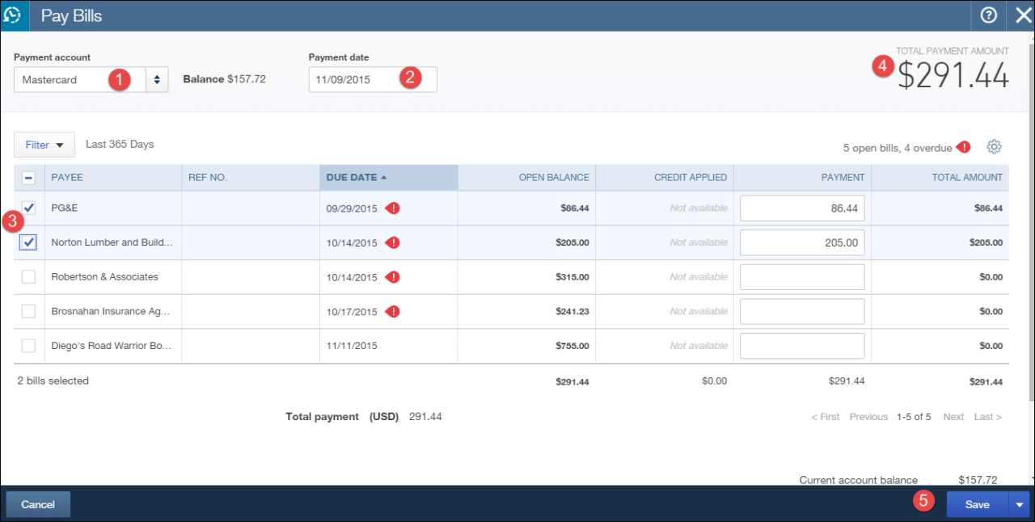Uncheck the PG&E bill checkbox
Screen dimensions: 1035x522
(x=28, y=208)
